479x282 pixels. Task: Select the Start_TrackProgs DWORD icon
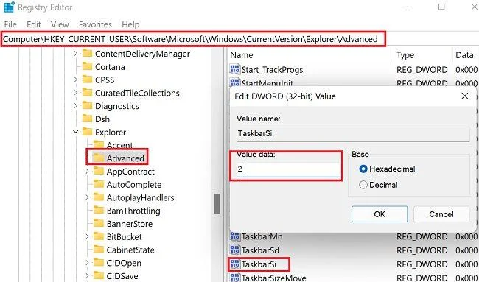(x=235, y=69)
